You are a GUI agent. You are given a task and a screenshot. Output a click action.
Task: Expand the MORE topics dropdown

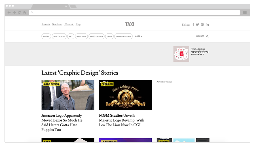[139, 36]
